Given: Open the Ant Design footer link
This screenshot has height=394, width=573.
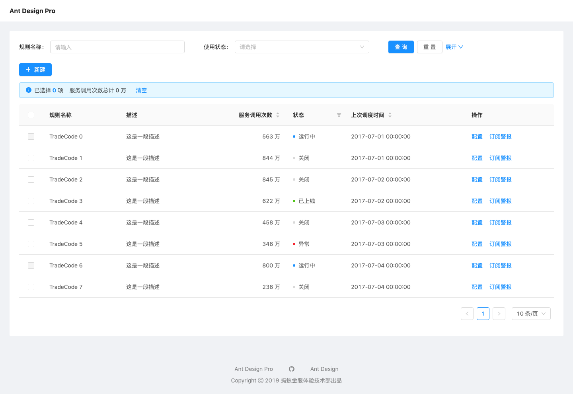Looking at the screenshot, I should pyautogui.click(x=324, y=369).
